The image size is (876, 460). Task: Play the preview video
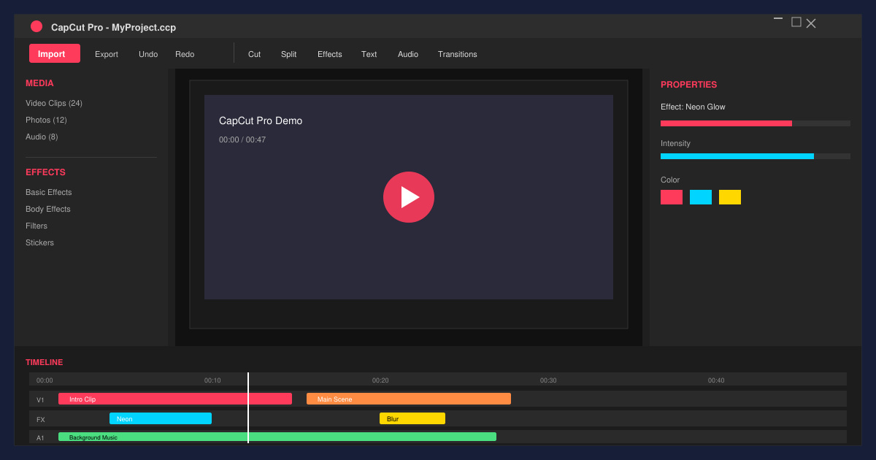click(x=409, y=197)
